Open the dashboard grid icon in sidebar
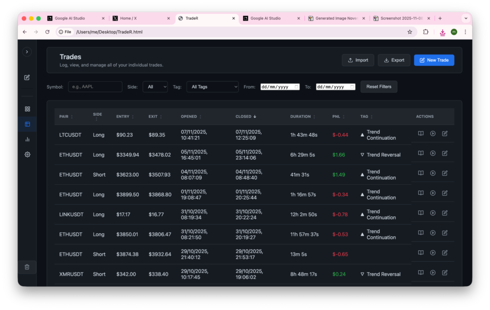The image size is (490, 310). pos(27,109)
